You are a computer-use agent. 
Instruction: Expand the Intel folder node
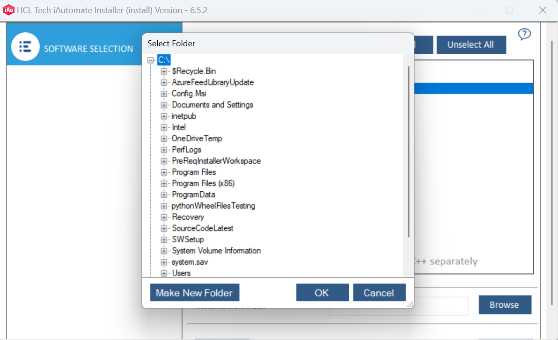click(164, 127)
